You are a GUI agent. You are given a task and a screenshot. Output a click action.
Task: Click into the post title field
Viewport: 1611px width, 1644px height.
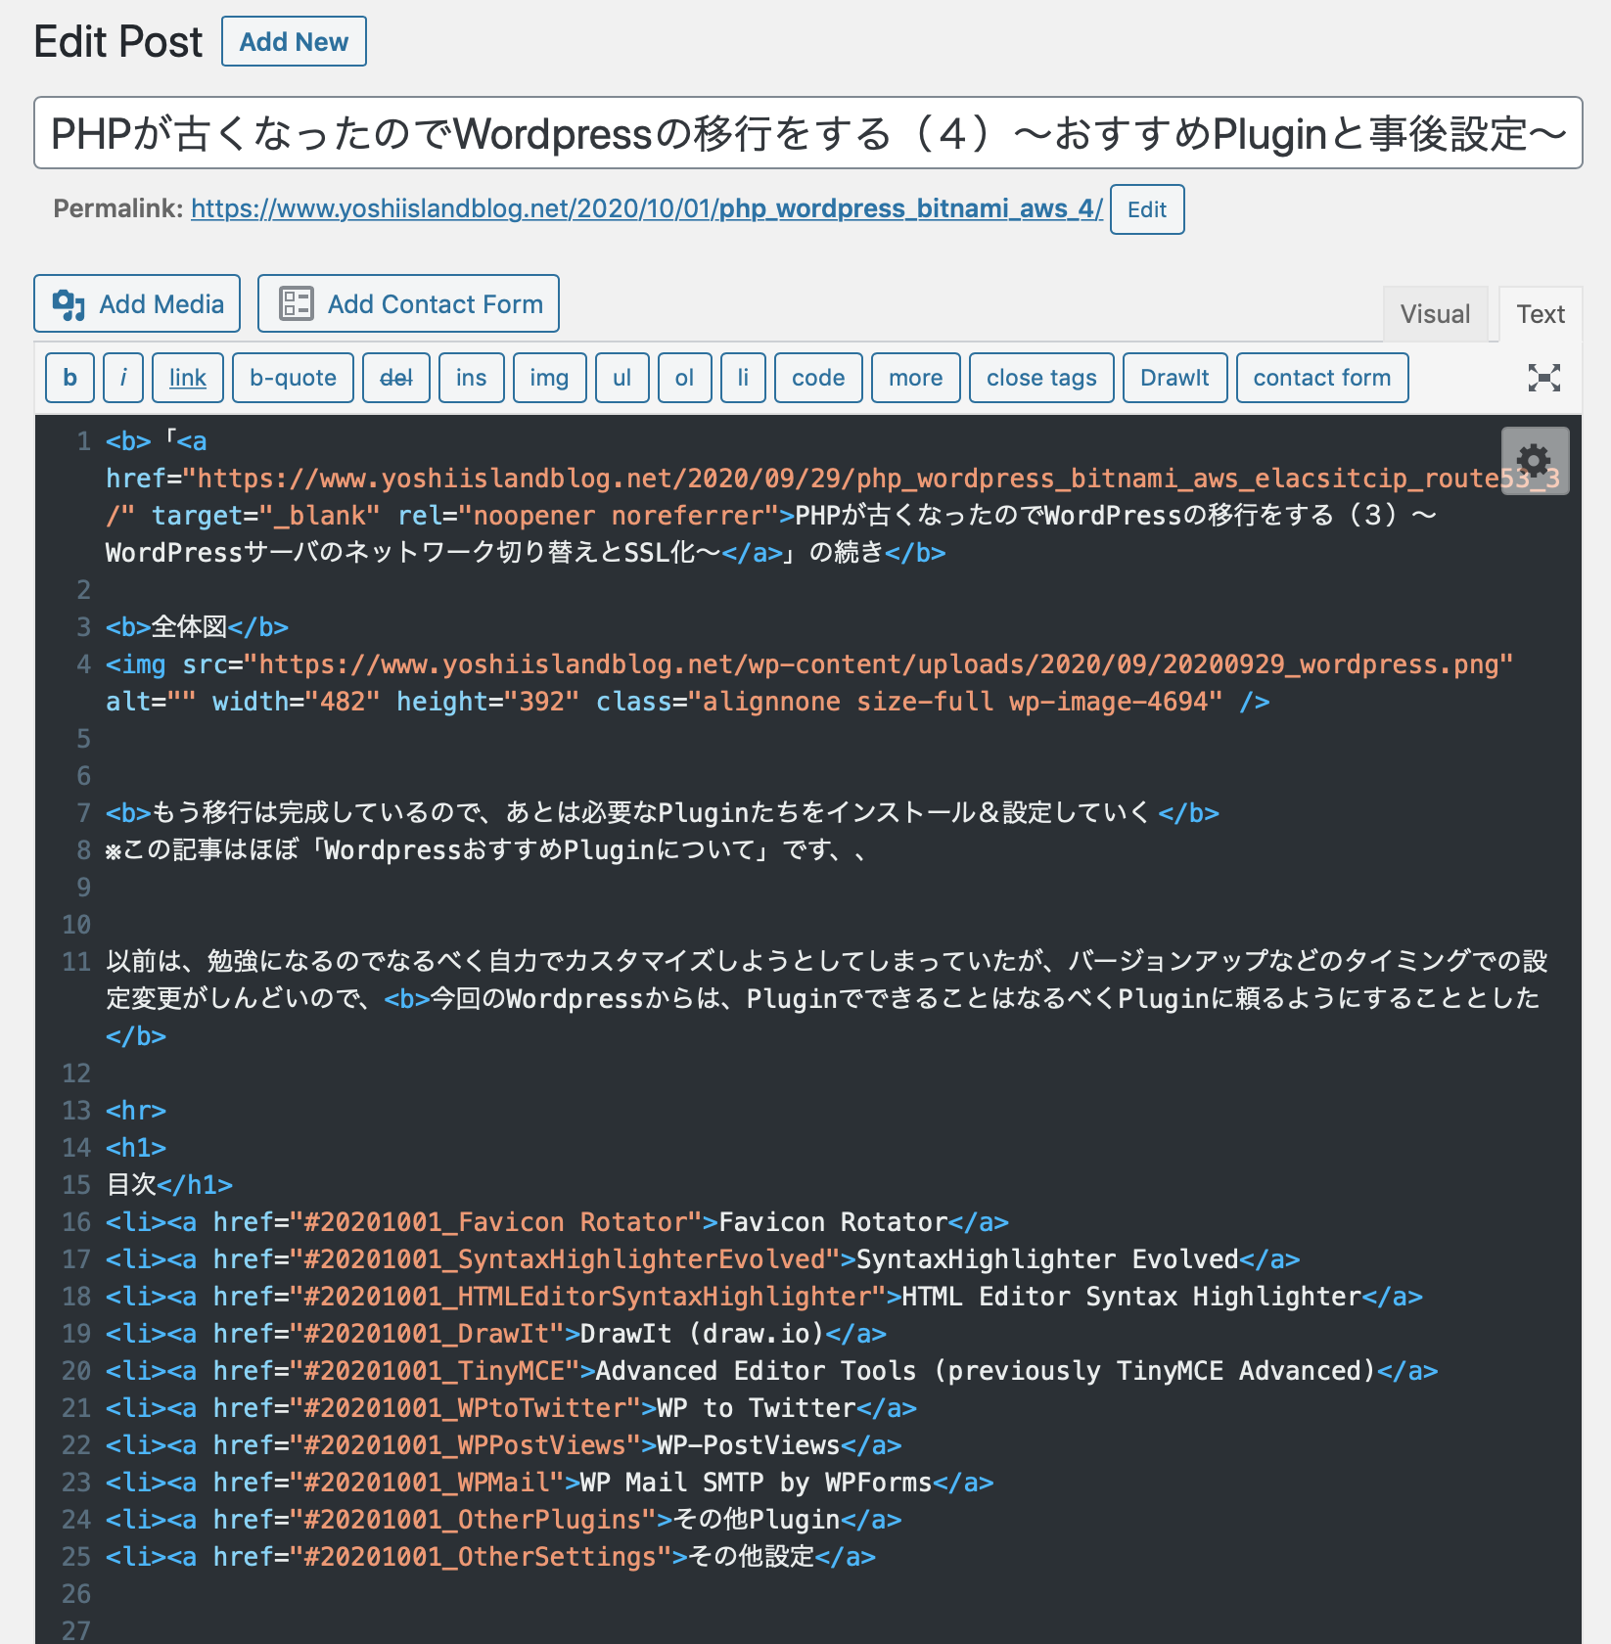point(808,133)
